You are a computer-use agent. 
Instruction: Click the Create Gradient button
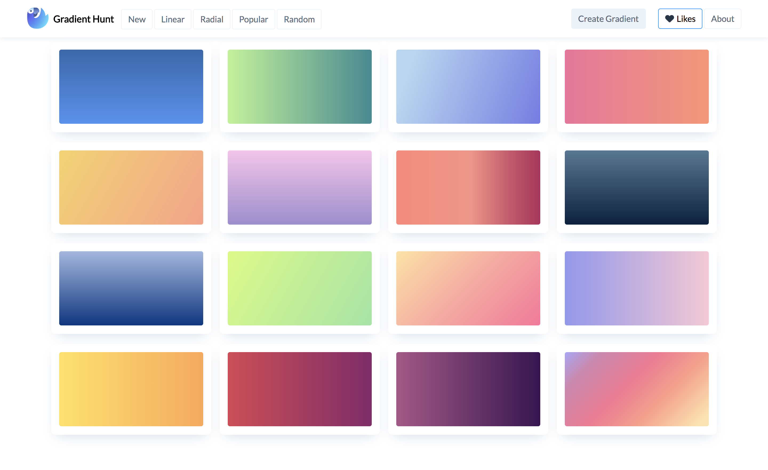point(608,19)
